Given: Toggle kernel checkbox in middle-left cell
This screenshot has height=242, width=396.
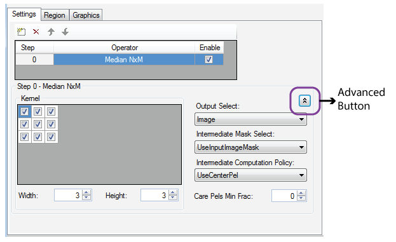Looking at the screenshot, I should 25,124.
